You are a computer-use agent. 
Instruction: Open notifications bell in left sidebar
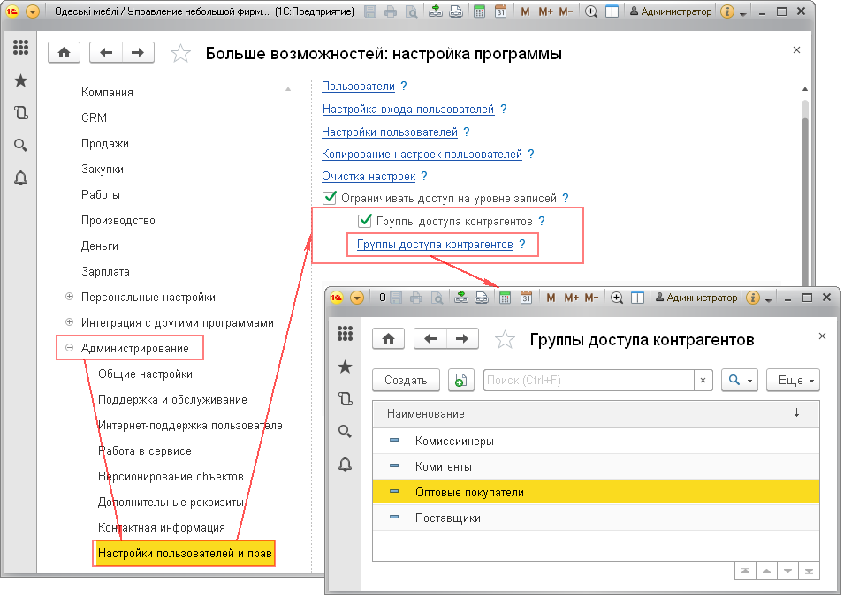[21, 178]
